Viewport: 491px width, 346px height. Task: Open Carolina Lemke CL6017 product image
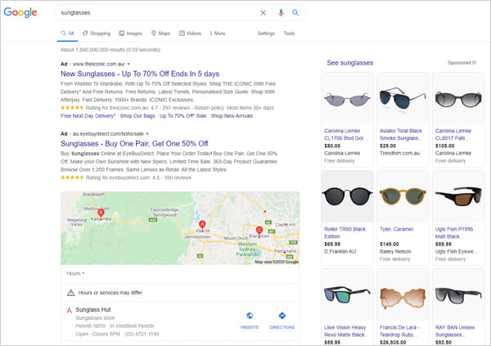[458, 99]
